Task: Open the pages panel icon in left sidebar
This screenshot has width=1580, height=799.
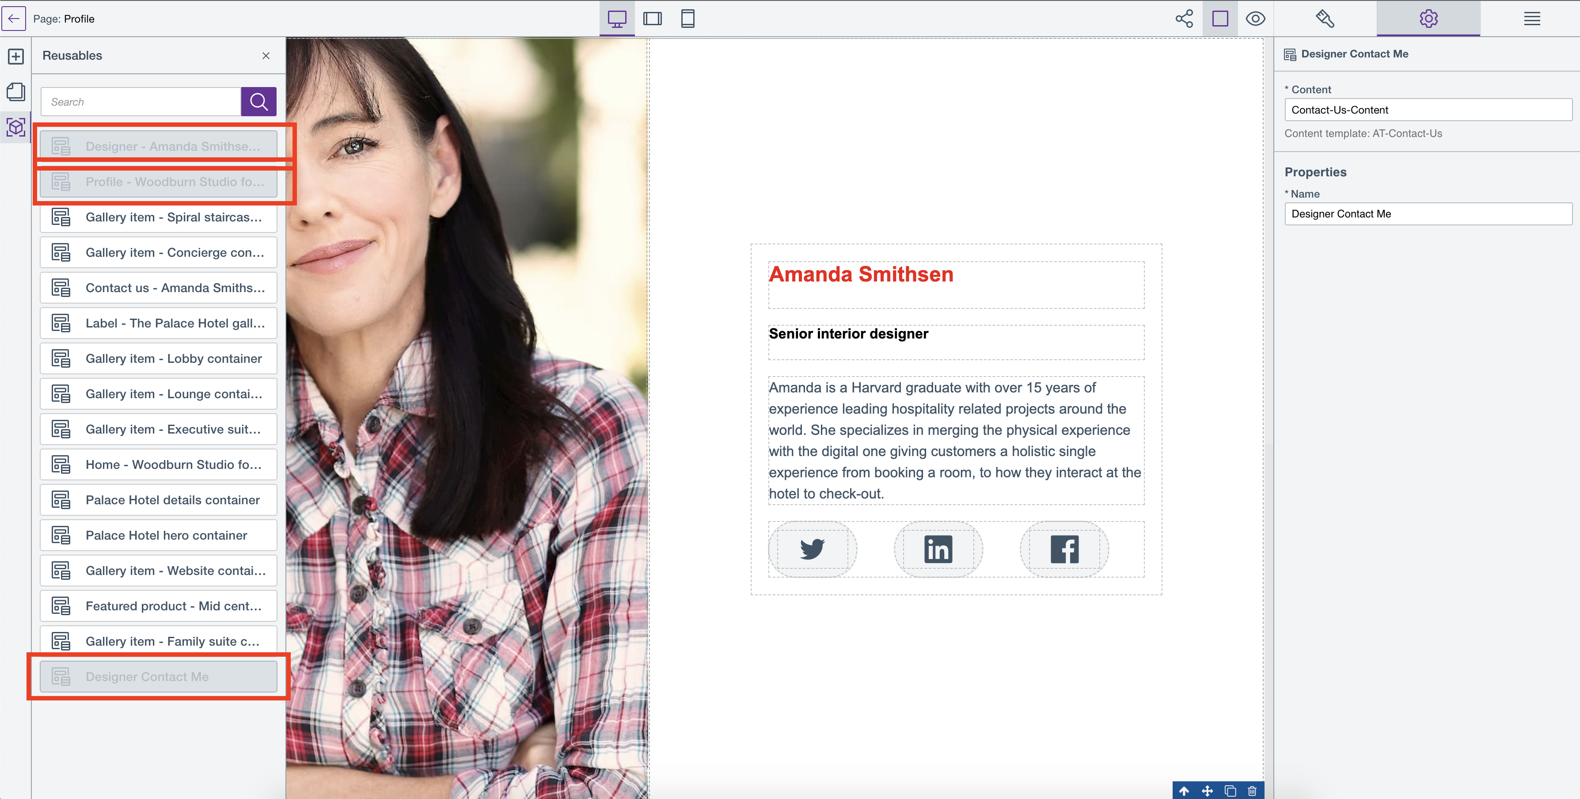Action: point(16,92)
